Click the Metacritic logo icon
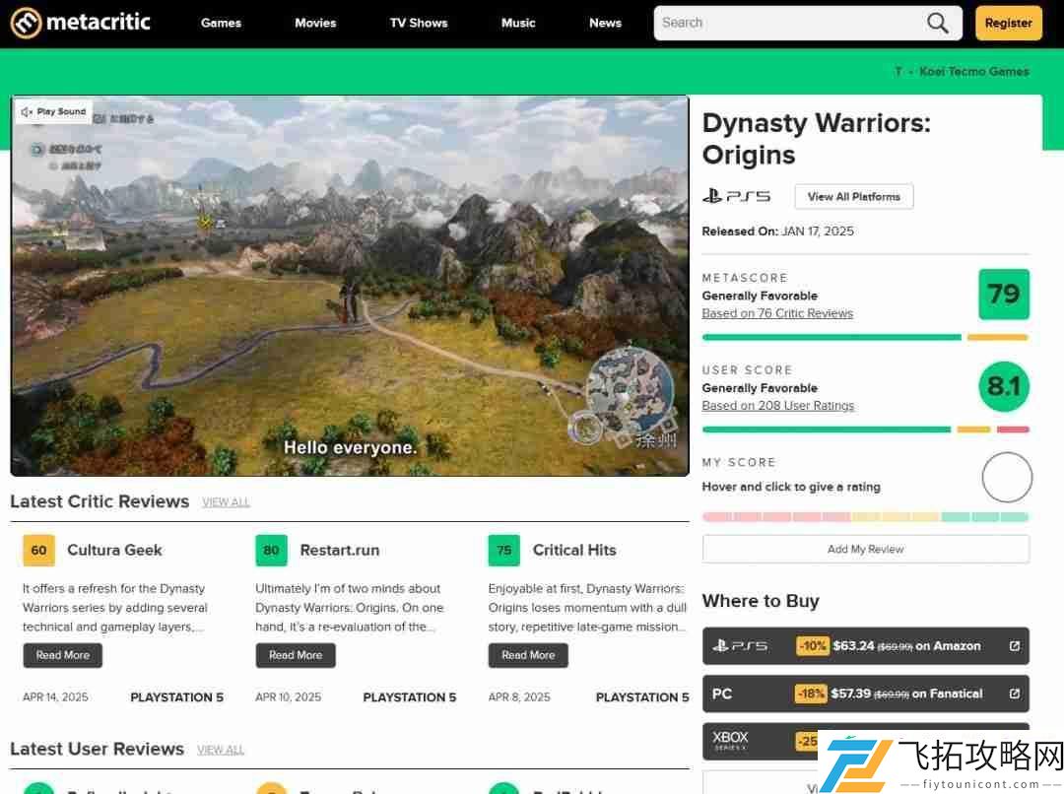 26,23
